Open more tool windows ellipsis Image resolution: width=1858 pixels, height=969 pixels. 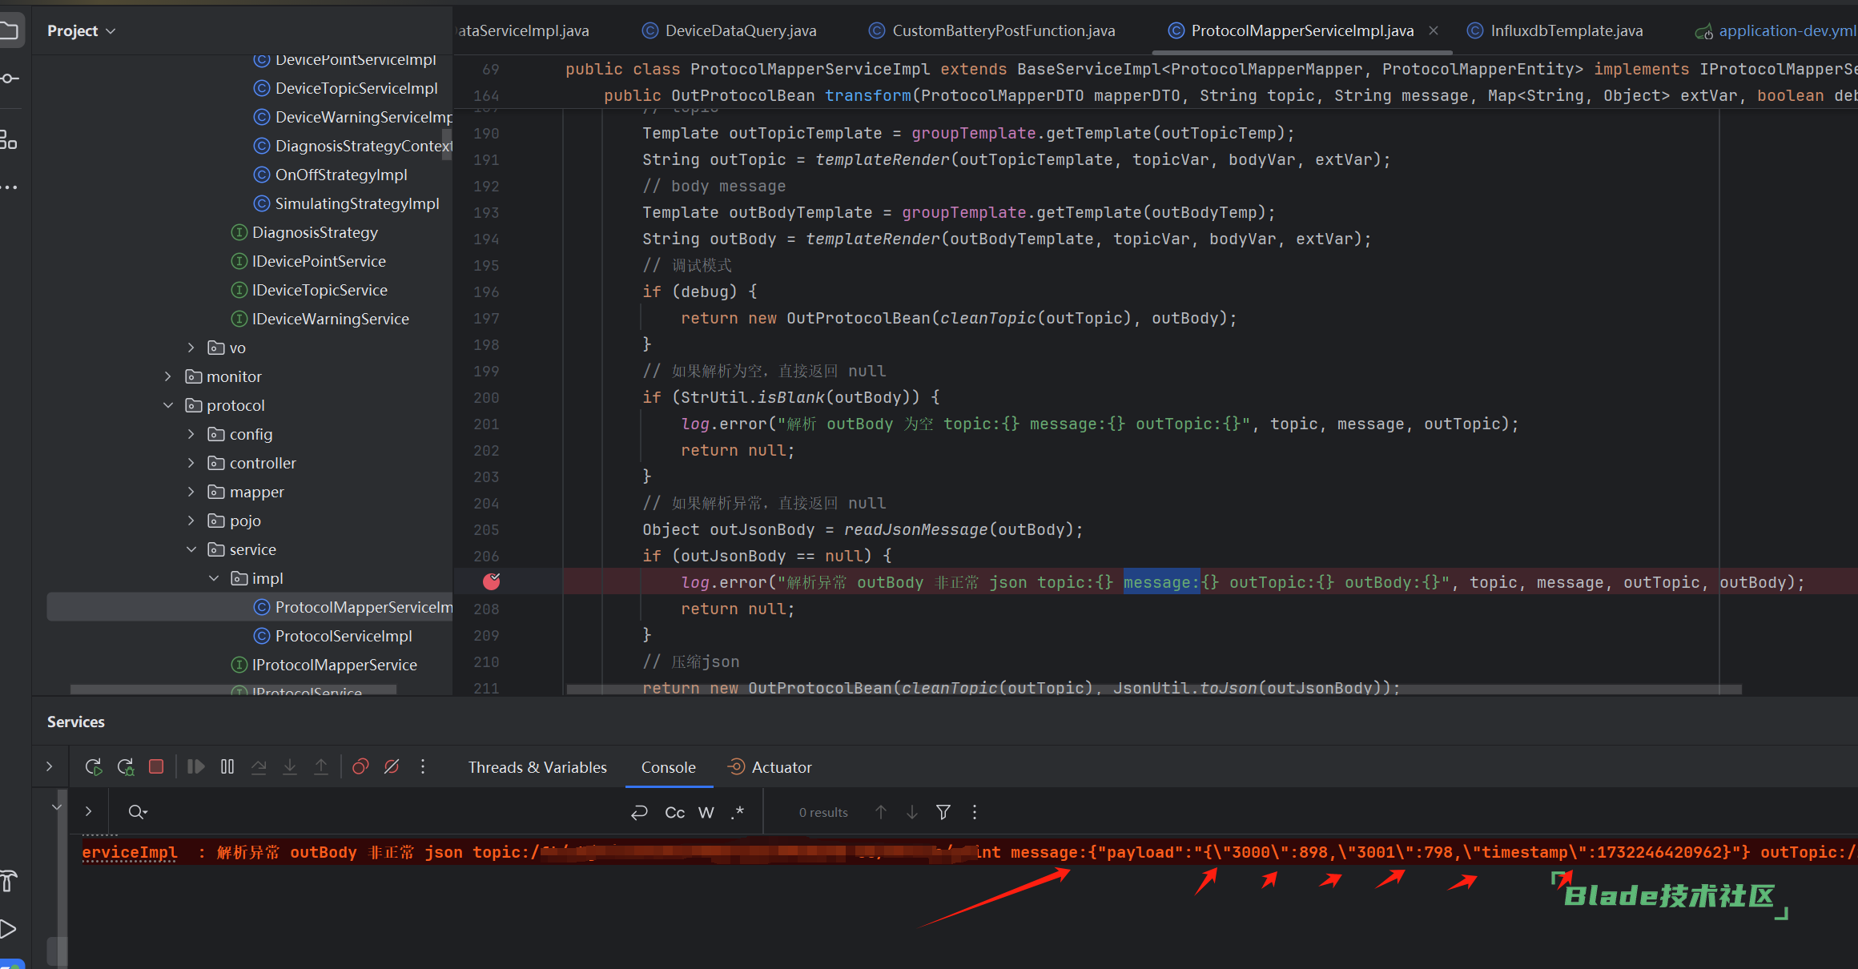tap(9, 187)
